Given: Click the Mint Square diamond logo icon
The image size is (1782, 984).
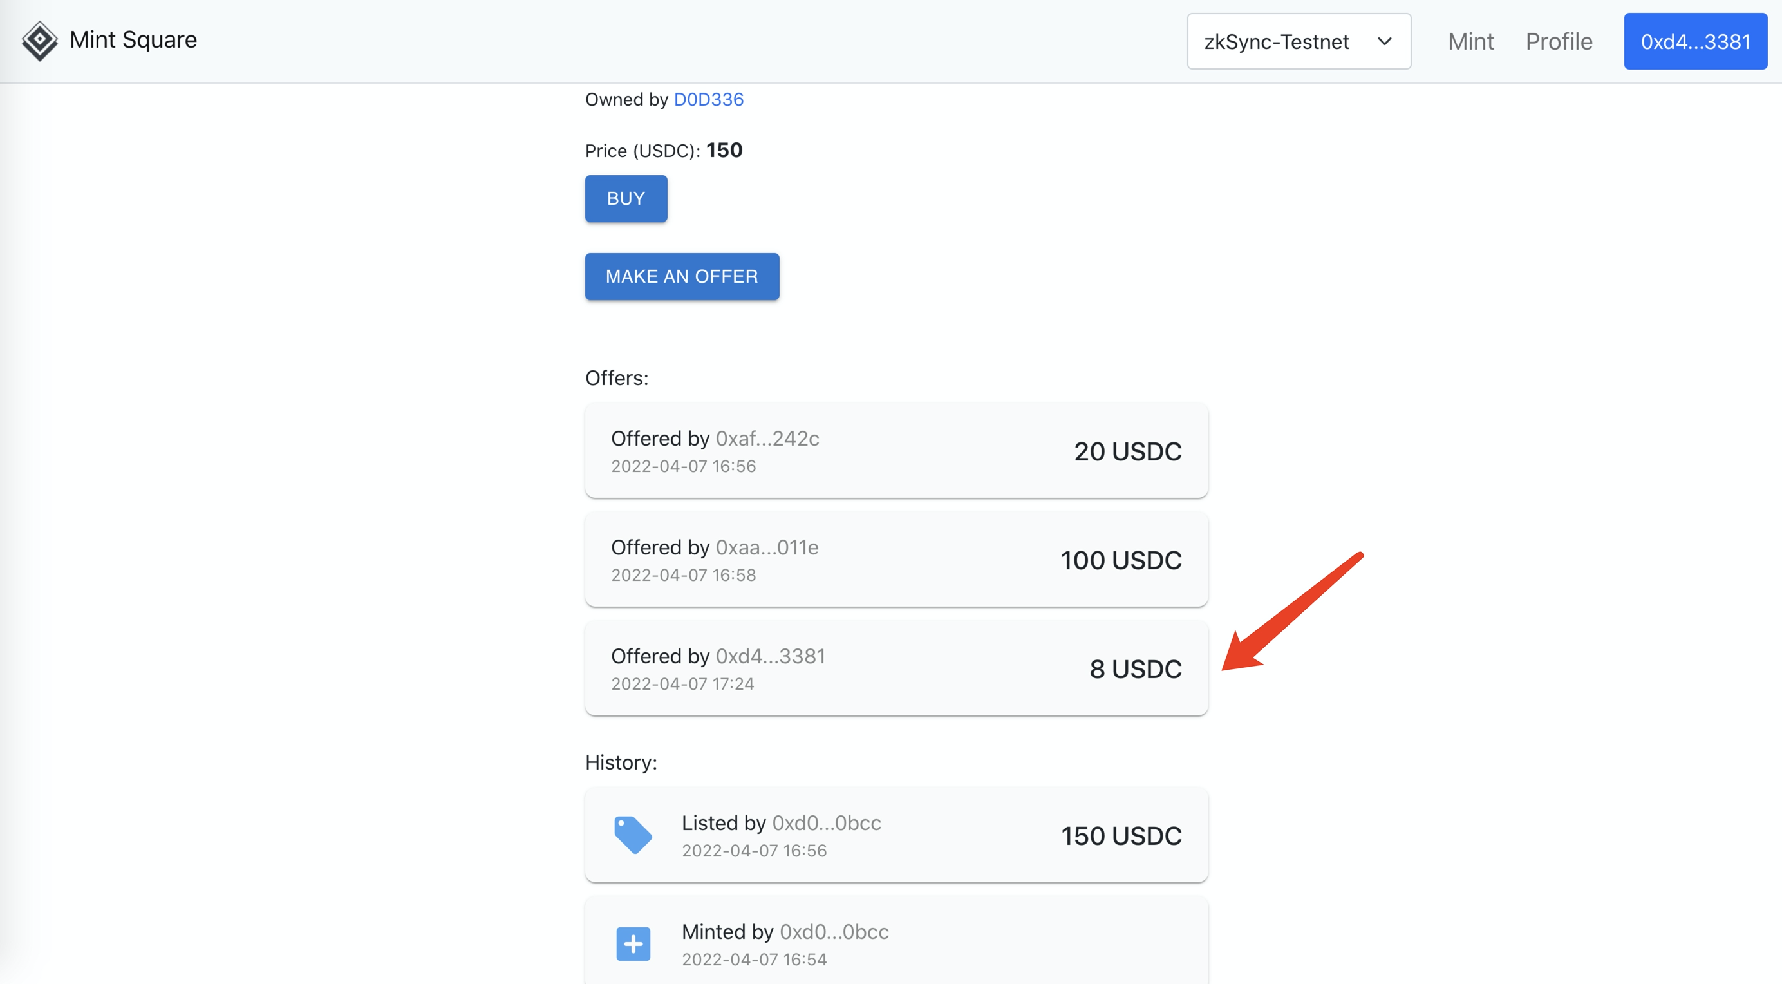Looking at the screenshot, I should (x=39, y=41).
